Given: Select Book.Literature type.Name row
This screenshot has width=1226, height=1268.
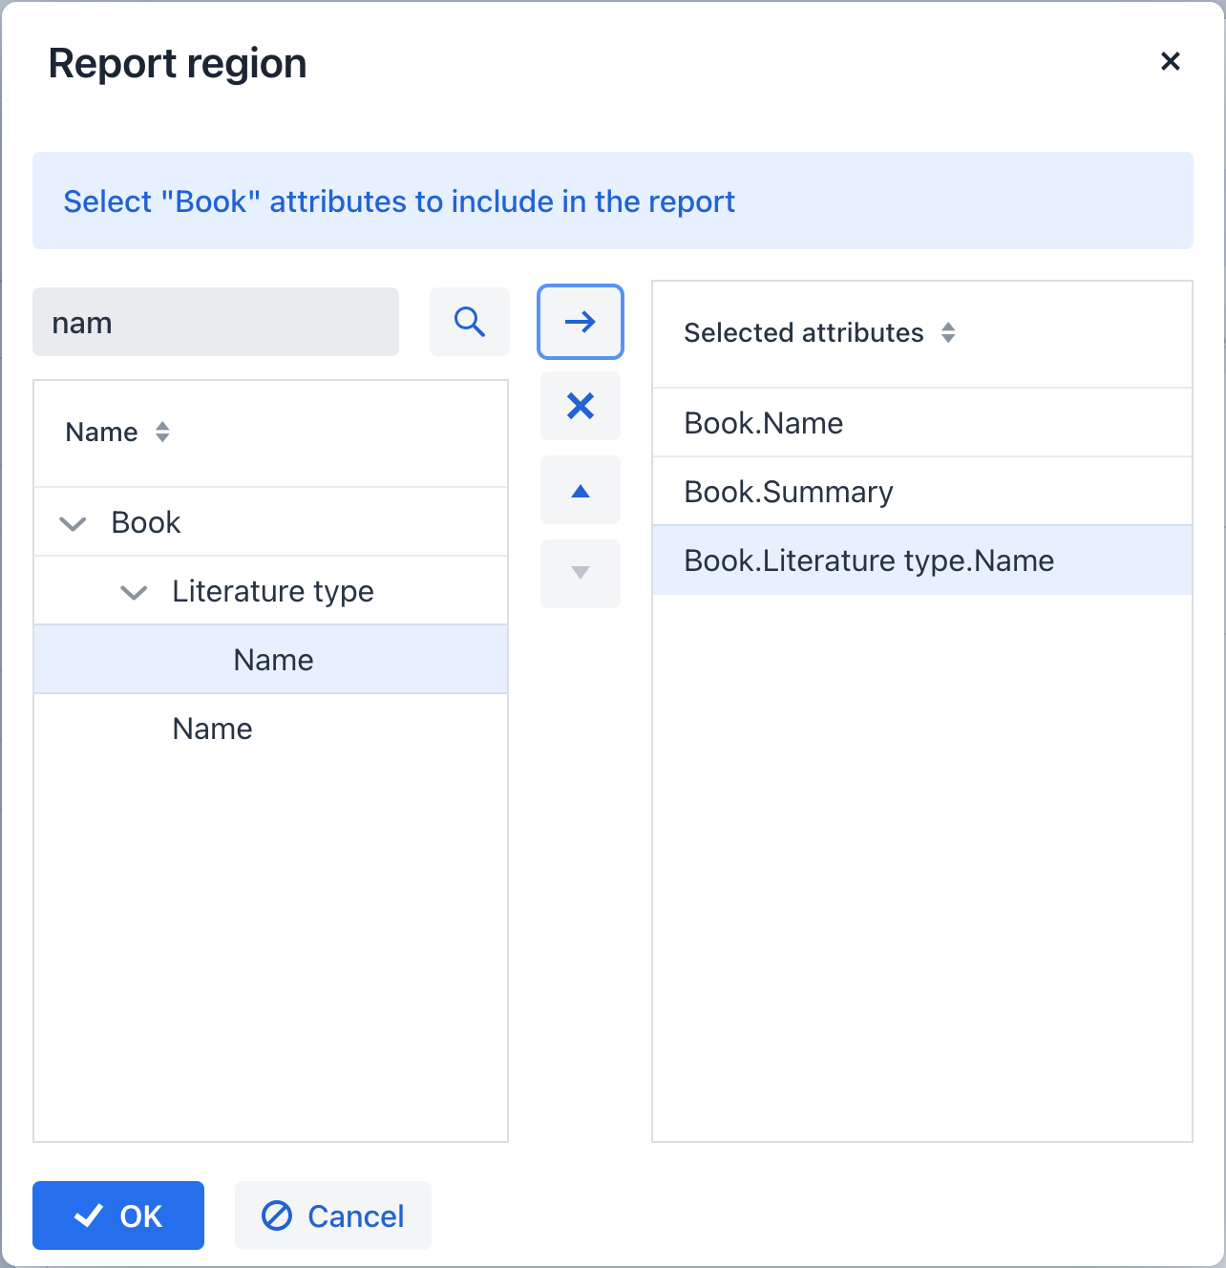Looking at the screenshot, I should coord(922,560).
